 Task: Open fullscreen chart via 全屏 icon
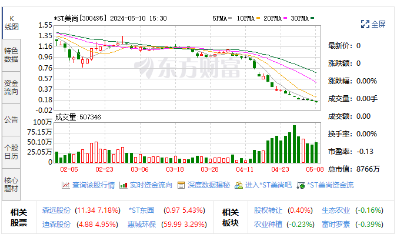[365, 24]
